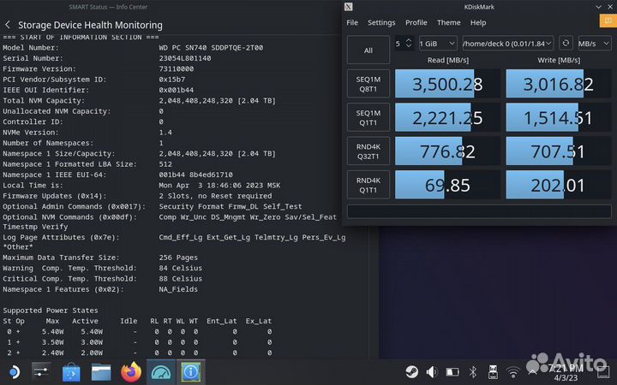The image size is (617, 385).
Task: Click NVMe Version value 1.4
Action: (165, 133)
